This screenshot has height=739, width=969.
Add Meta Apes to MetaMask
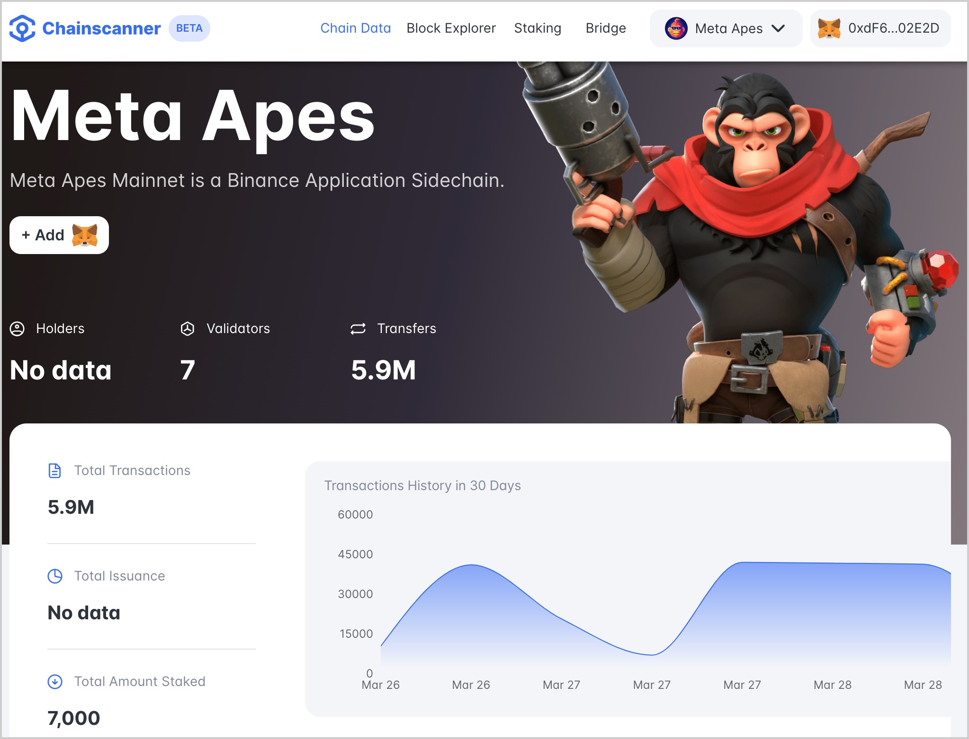(x=59, y=235)
